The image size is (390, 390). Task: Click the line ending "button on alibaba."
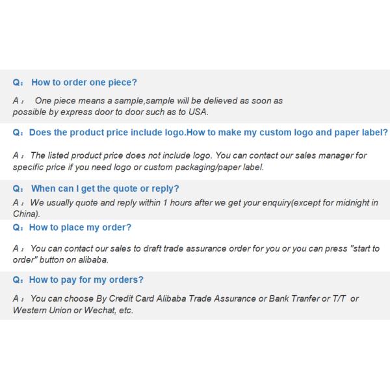point(60,259)
